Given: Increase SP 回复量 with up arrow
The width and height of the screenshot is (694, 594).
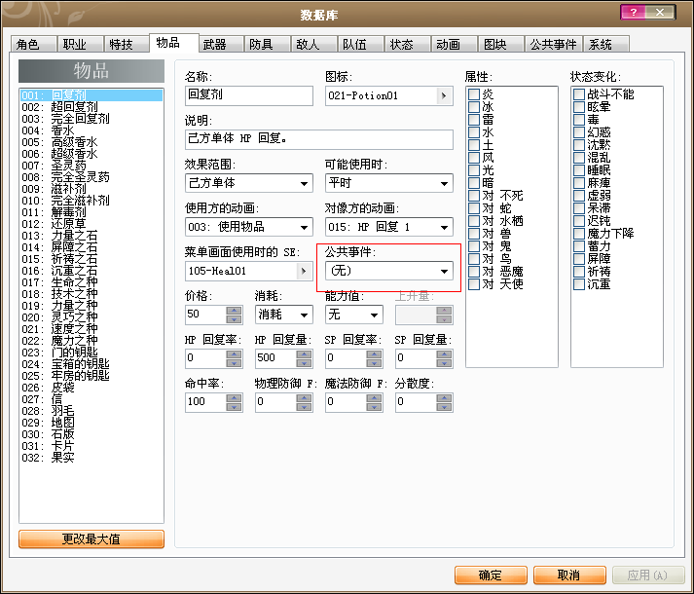Looking at the screenshot, I should pyautogui.click(x=445, y=354).
